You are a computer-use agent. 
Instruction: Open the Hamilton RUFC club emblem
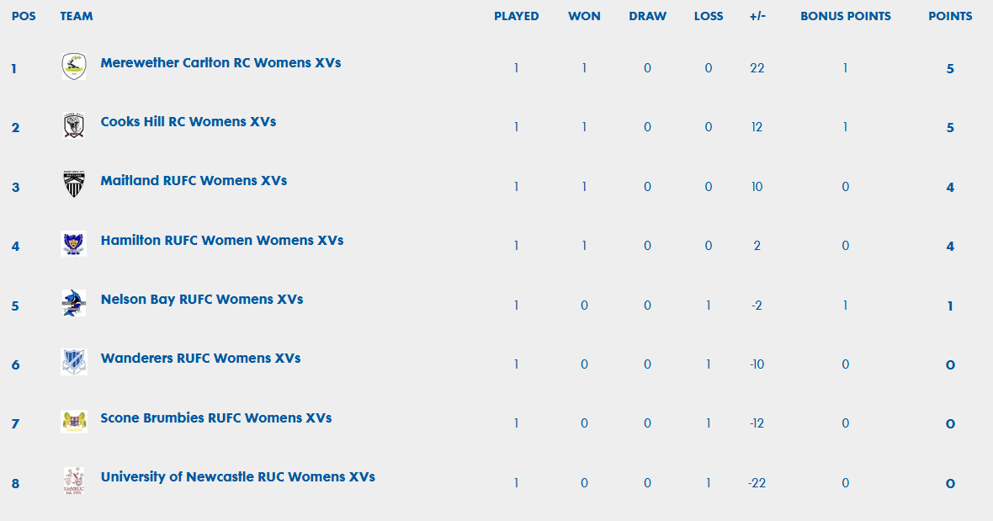(x=73, y=244)
